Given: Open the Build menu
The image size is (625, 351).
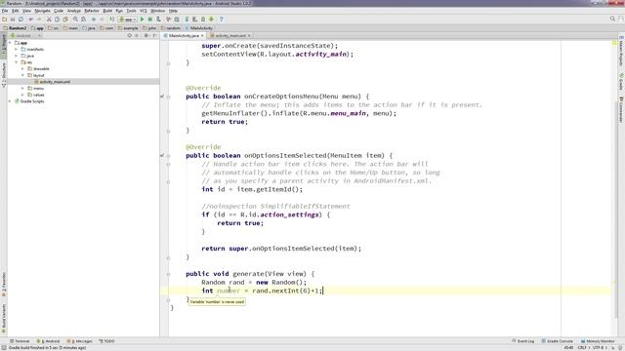Looking at the screenshot, I should (107, 11).
